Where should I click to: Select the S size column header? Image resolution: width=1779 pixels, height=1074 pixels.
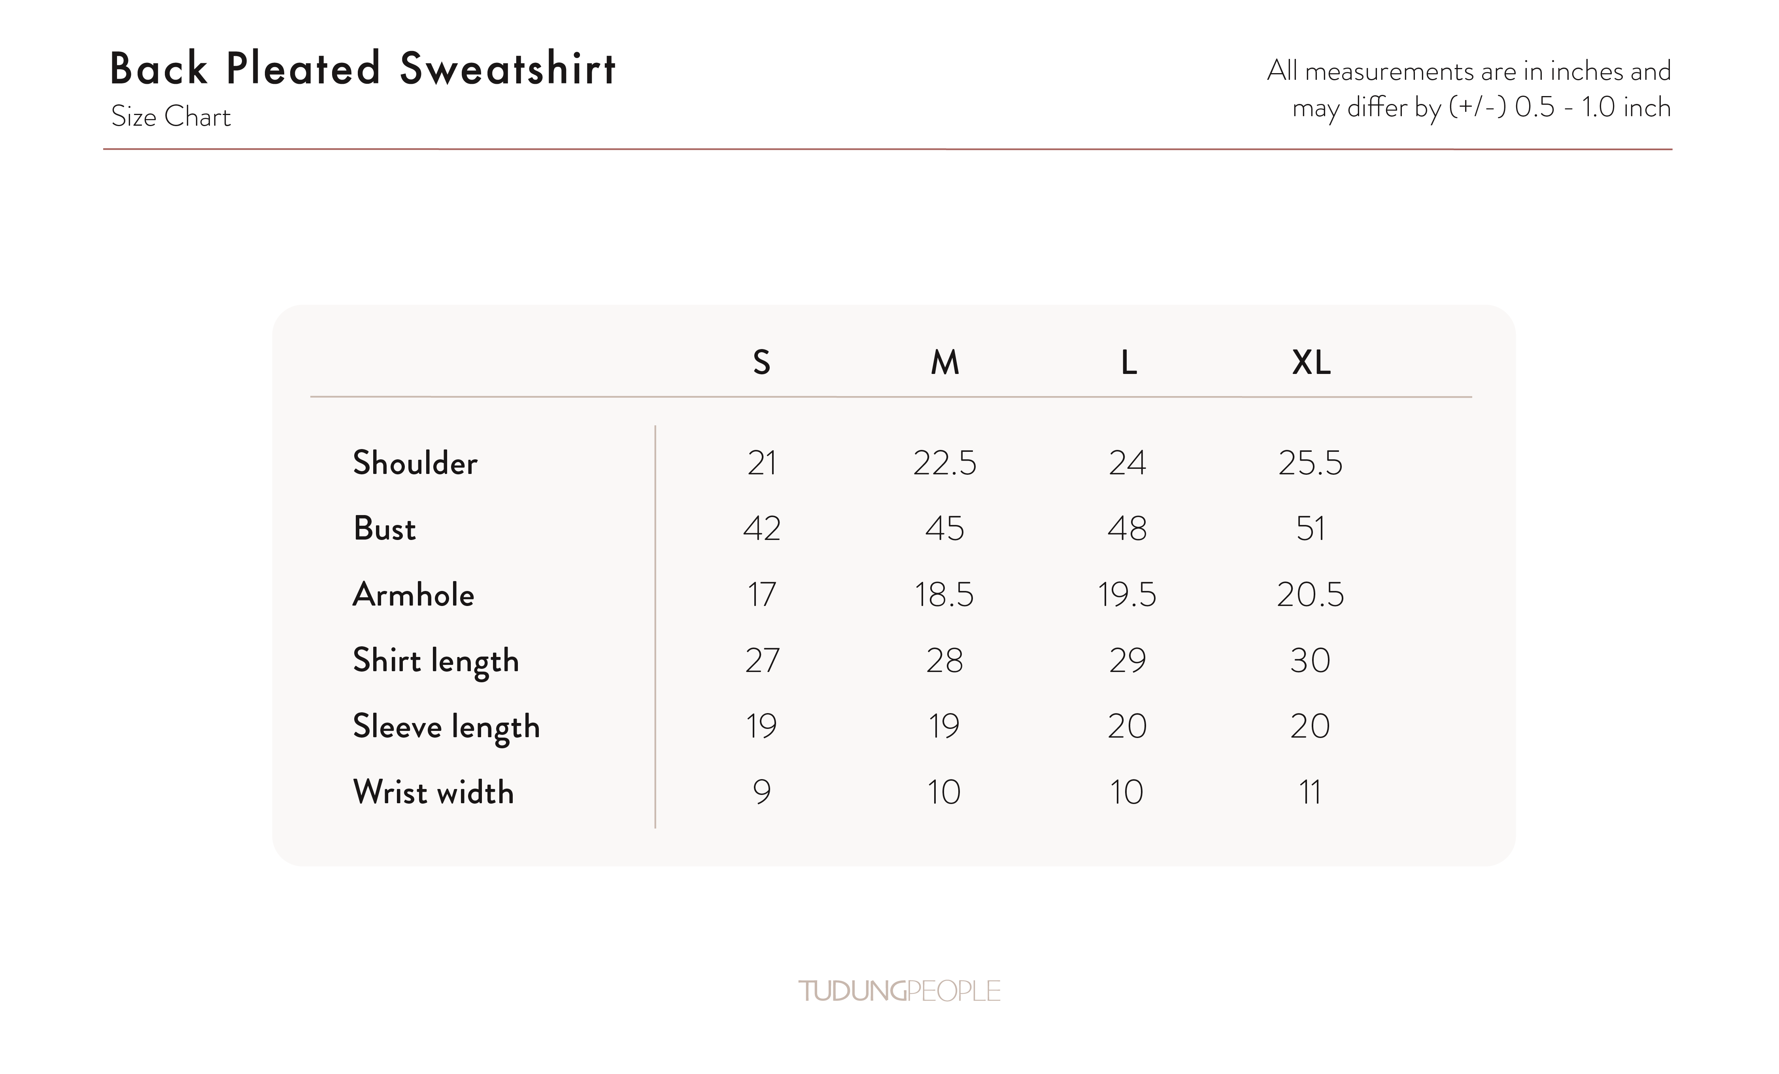click(x=762, y=362)
